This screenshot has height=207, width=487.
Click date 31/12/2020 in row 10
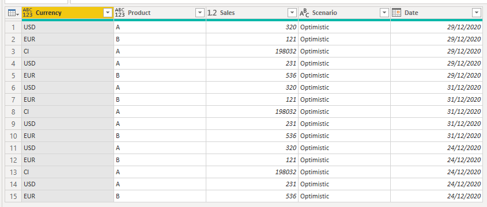(436, 136)
